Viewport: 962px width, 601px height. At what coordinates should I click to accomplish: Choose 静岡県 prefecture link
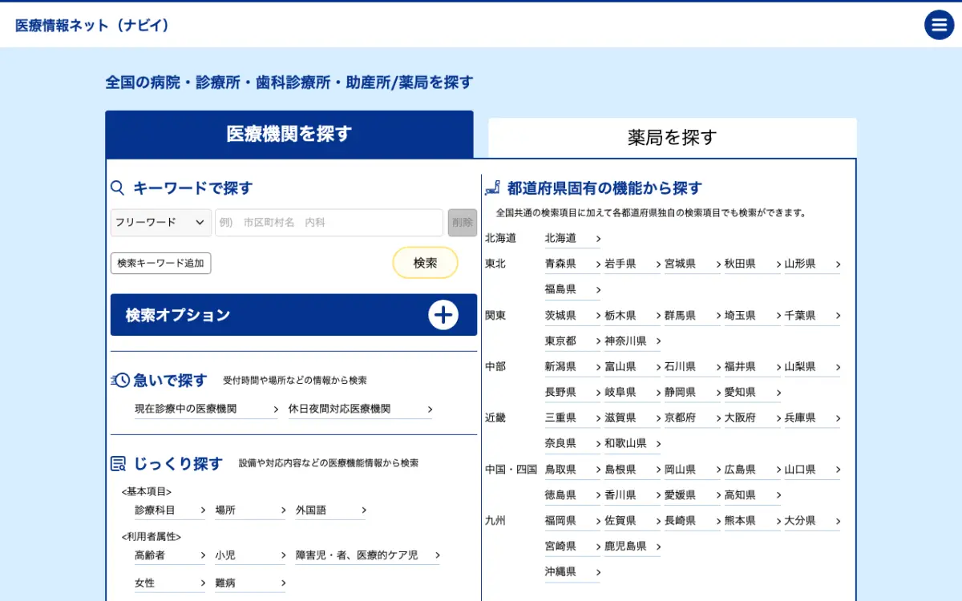[x=693, y=393]
